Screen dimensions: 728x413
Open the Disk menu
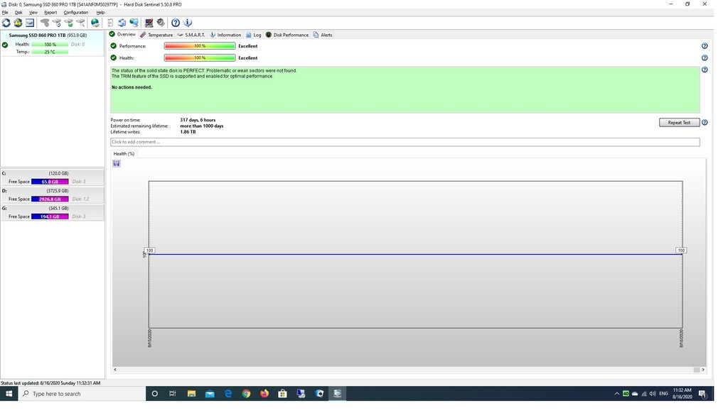tap(18, 13)
